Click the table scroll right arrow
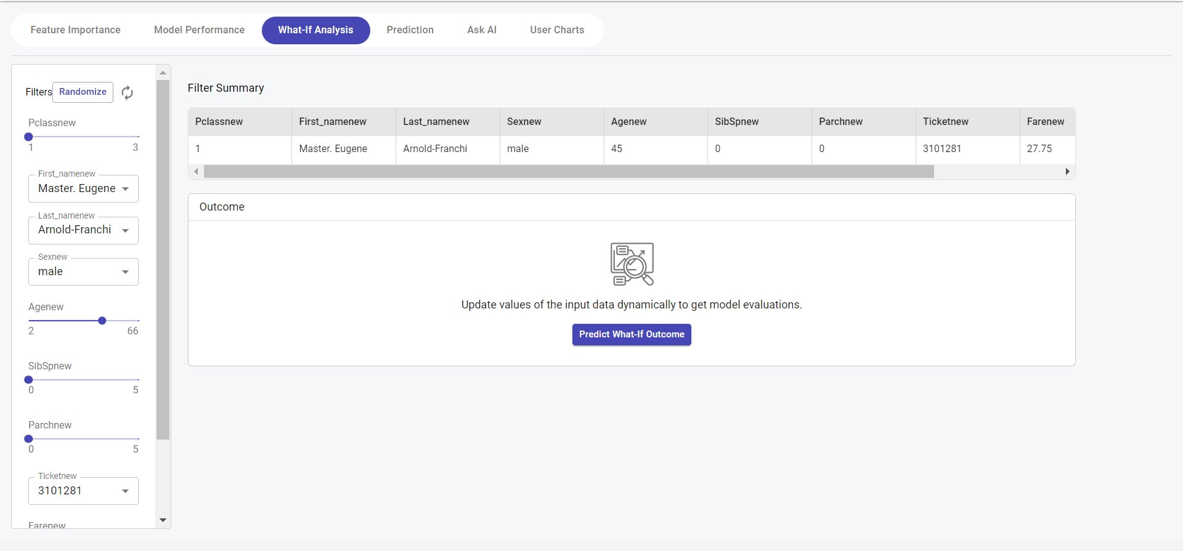 (x=1067, y=172)
